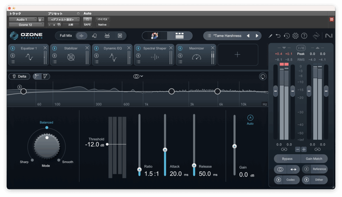
Task: Solo the Stabilizer module
Action: coord(54,55)
